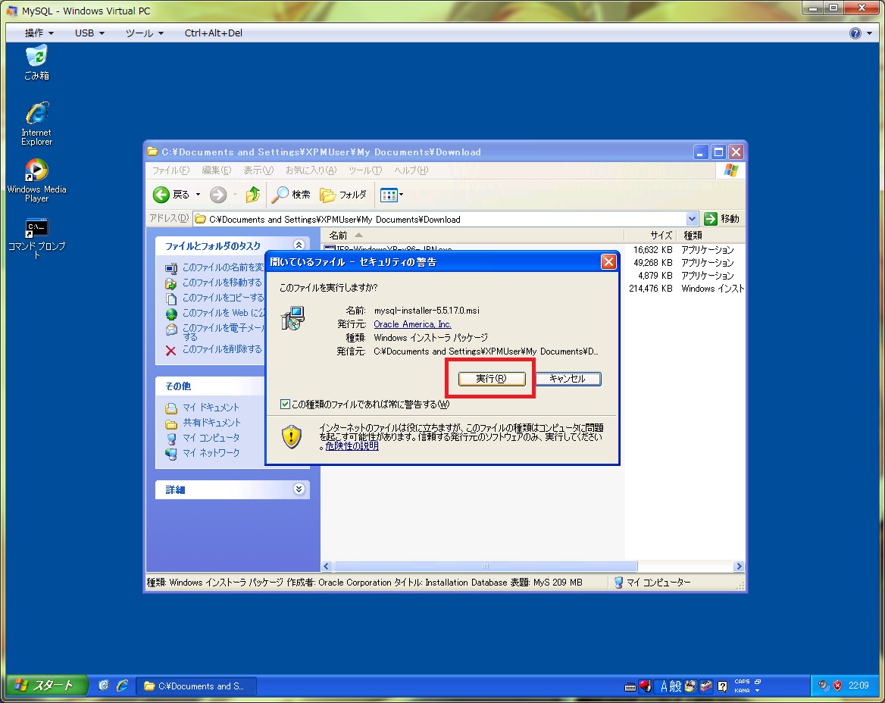This screenshot has height=703, width=885.
Task: Collapse the File and Folder Tasks panel
Action: [x=299, y=244]
